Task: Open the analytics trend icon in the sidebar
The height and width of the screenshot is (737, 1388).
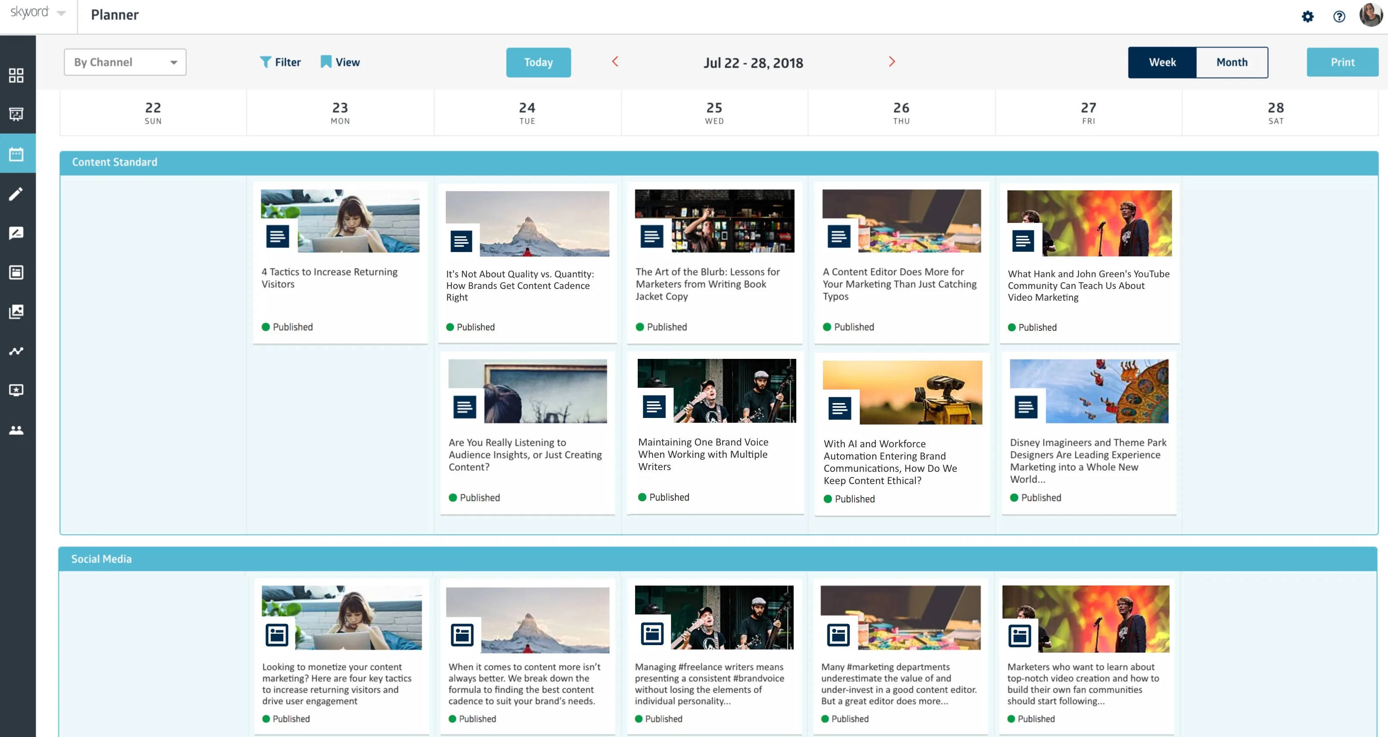Action: (x=17, y=351)
